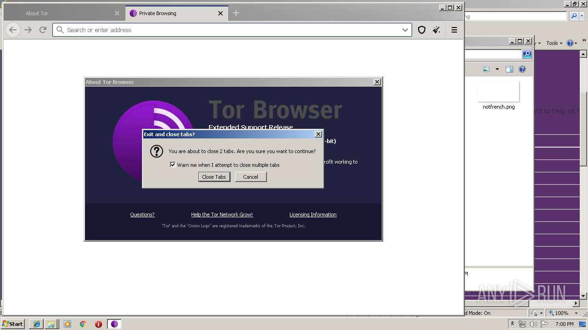Viewport: 588px width, 330px height.
Task: Open the Questions? link
Action: [x=142, y=214]
